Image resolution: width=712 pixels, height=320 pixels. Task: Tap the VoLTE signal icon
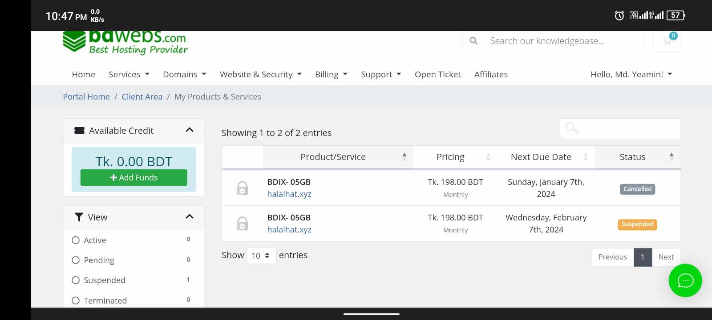pyautogui.click(x=634, y=16)
